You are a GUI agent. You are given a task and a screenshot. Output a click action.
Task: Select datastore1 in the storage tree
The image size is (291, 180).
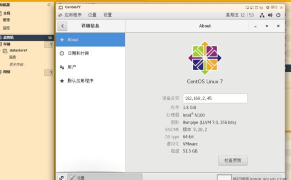(x=19, y=50)
